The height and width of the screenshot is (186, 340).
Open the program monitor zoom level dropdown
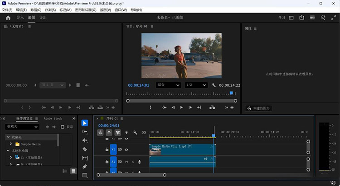[x=168, y=85]
